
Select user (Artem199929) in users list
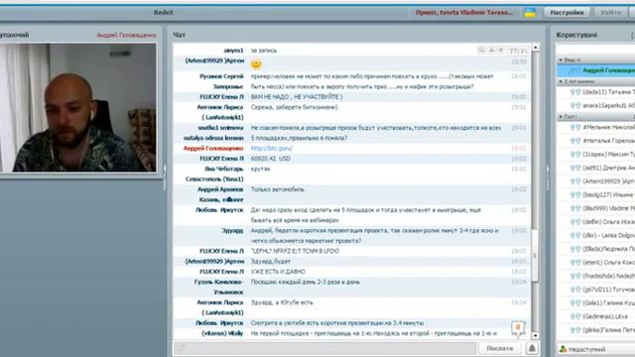(x=596, y=181)
